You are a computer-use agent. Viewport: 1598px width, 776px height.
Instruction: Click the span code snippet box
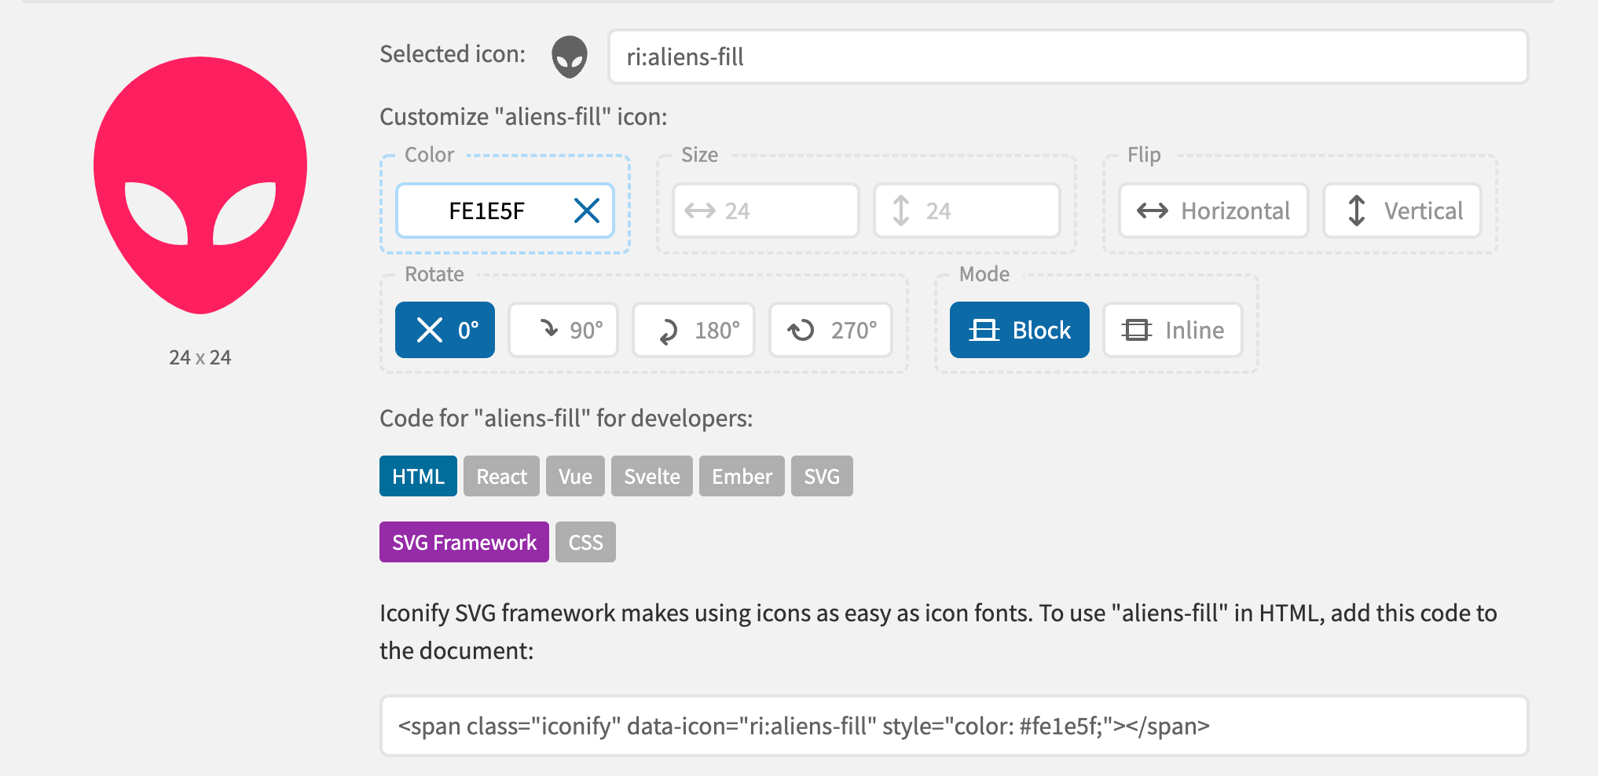955,726
